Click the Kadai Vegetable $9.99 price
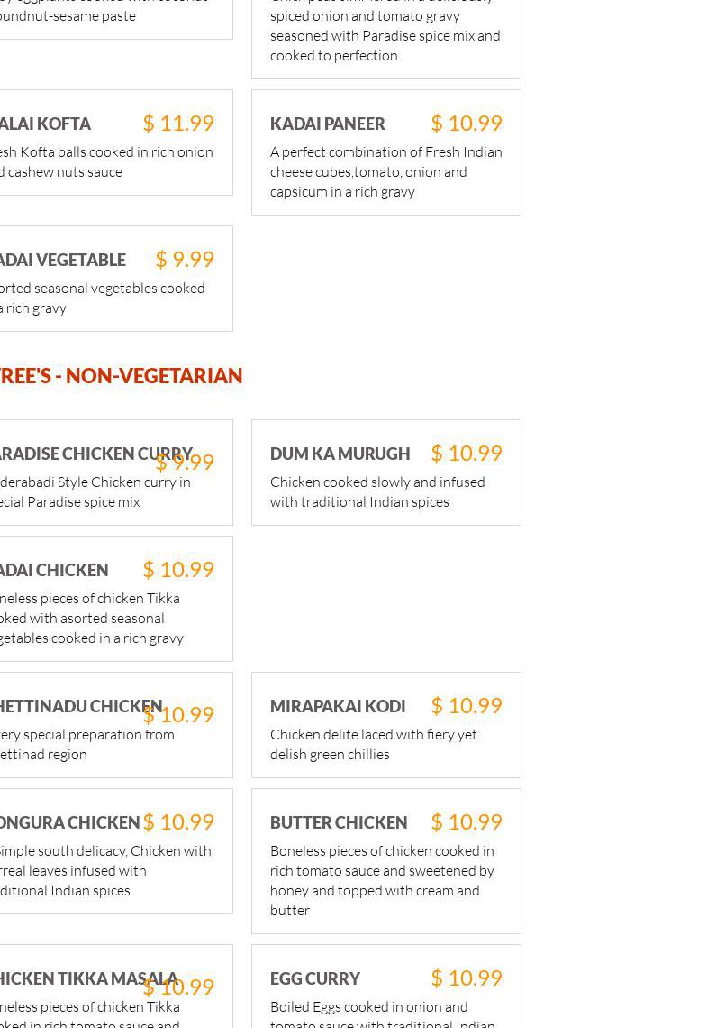Screen dimensions: 707x1028 click(185, 260)
